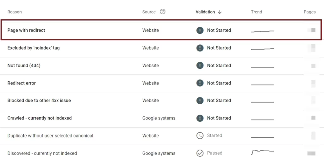Click Website source in Excluded by 'noindex' row
This screenshot has width=324, height=162.
pos(150,48)
